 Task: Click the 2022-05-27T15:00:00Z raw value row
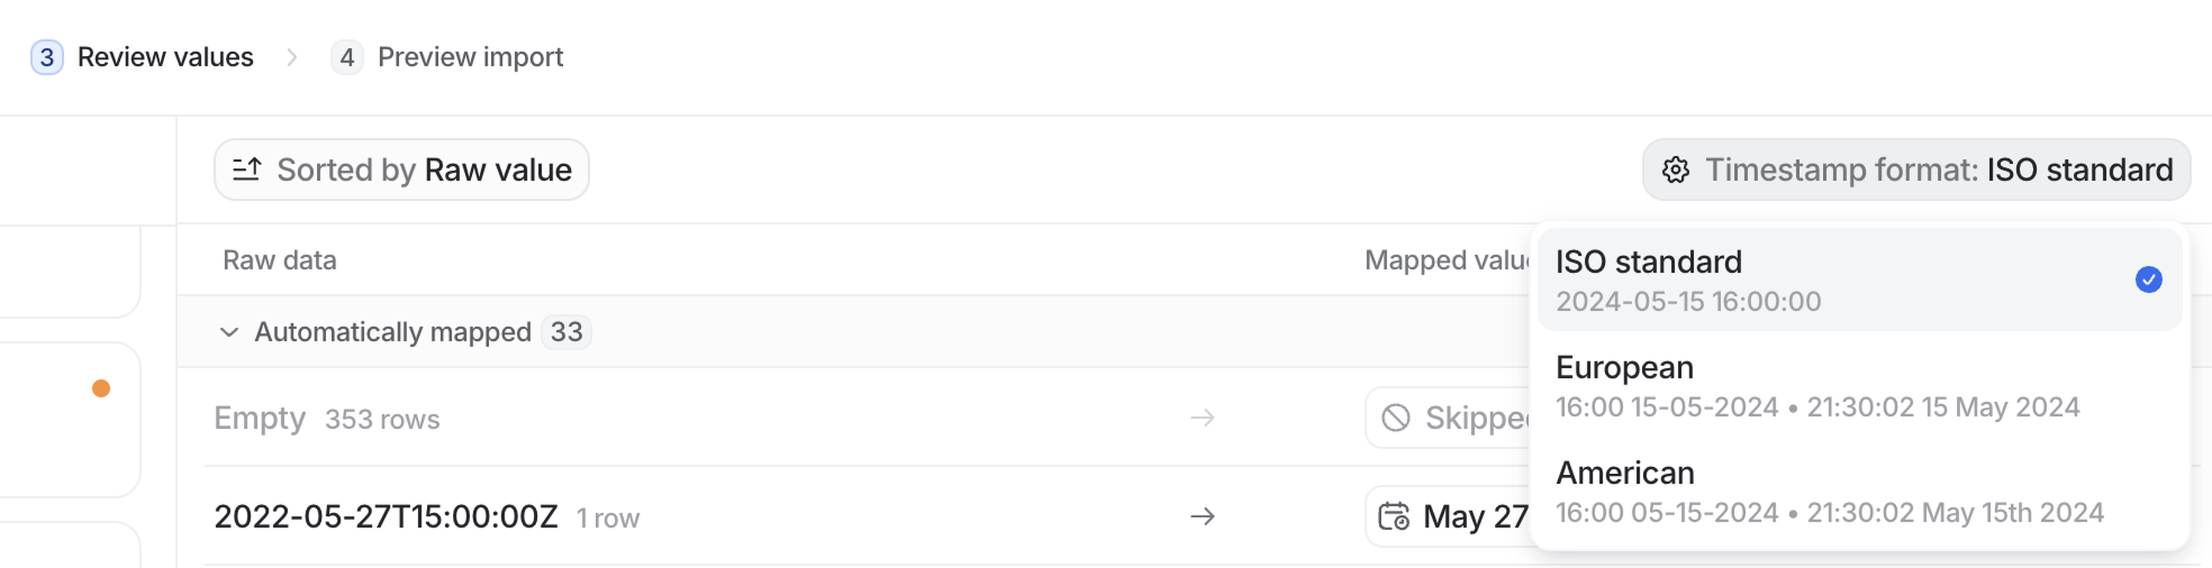385,517
